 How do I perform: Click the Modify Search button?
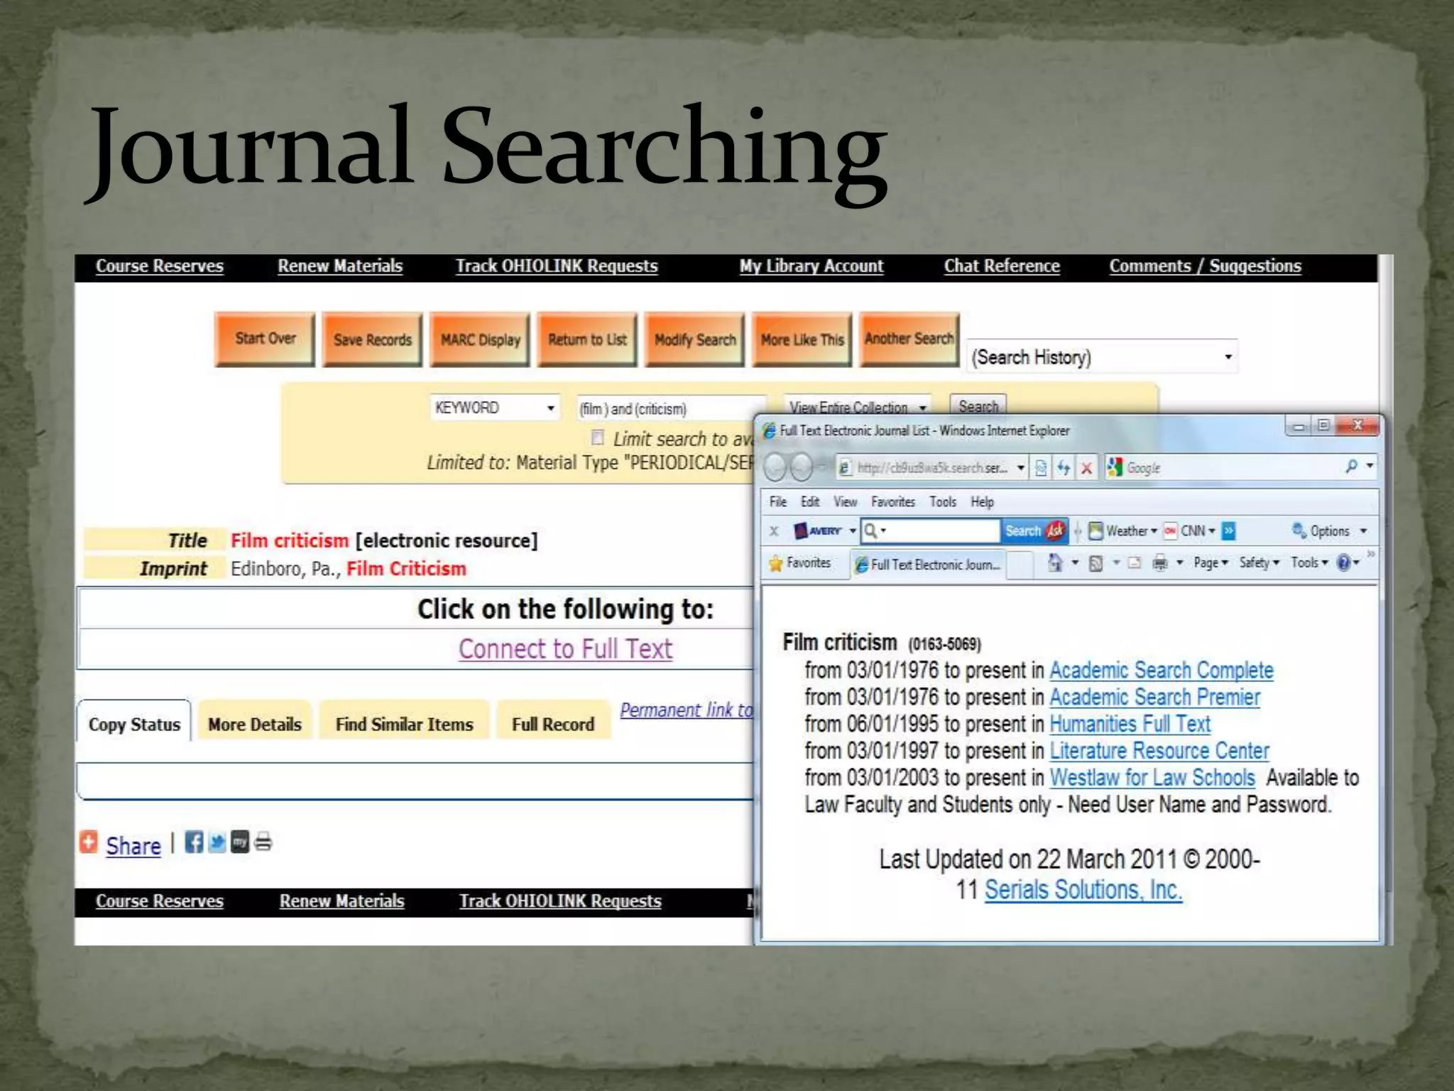(694, 340)
